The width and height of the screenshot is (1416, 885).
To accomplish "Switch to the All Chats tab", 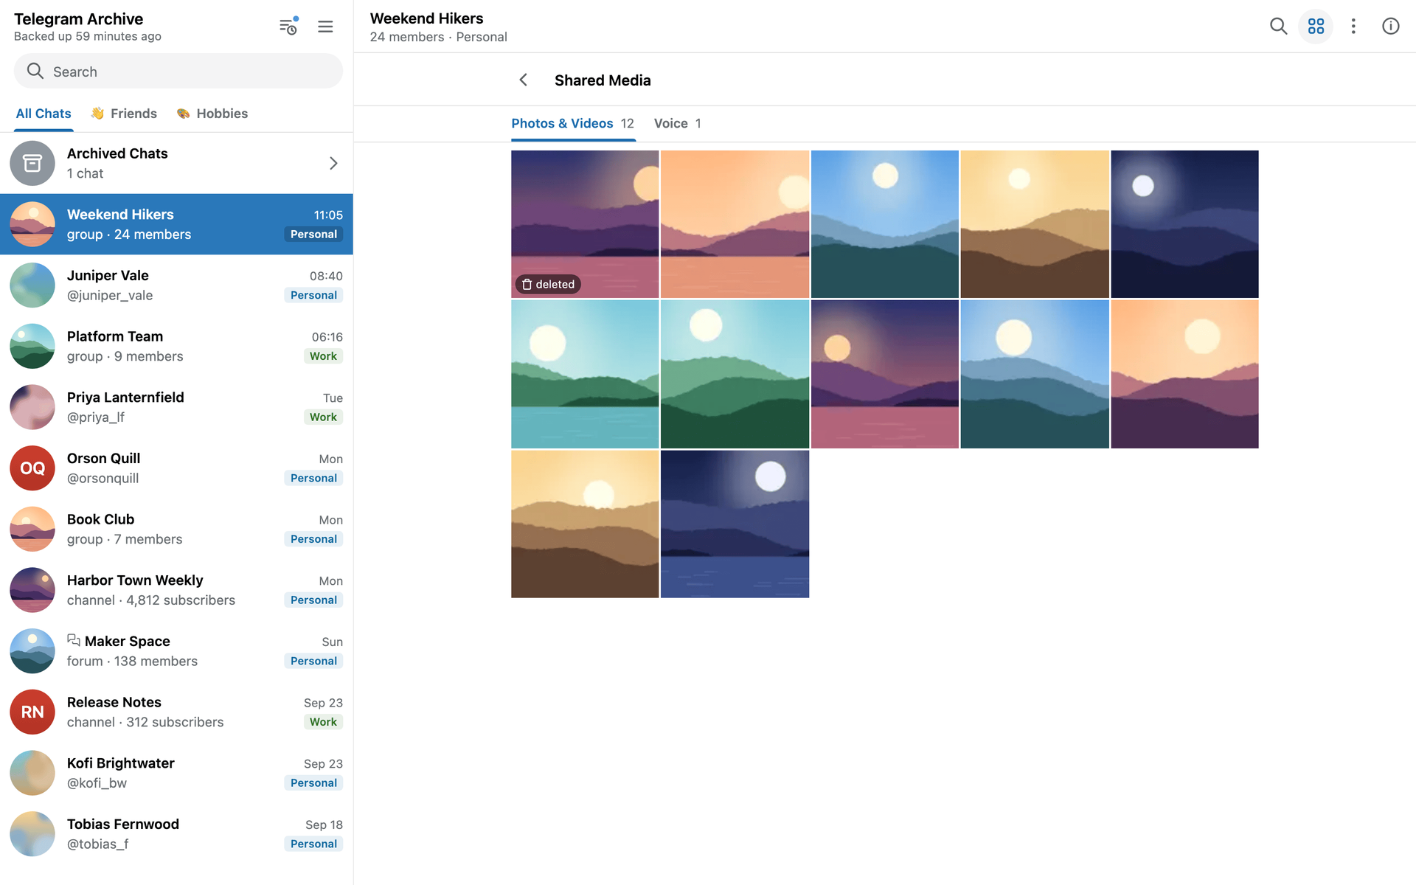I will pos(44,114).
